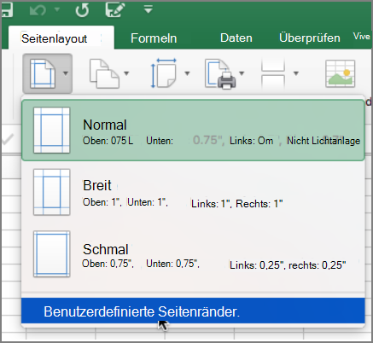Click the Normal margins thumbnail
Screen dimensions: 373x343
tap(52, 131)
